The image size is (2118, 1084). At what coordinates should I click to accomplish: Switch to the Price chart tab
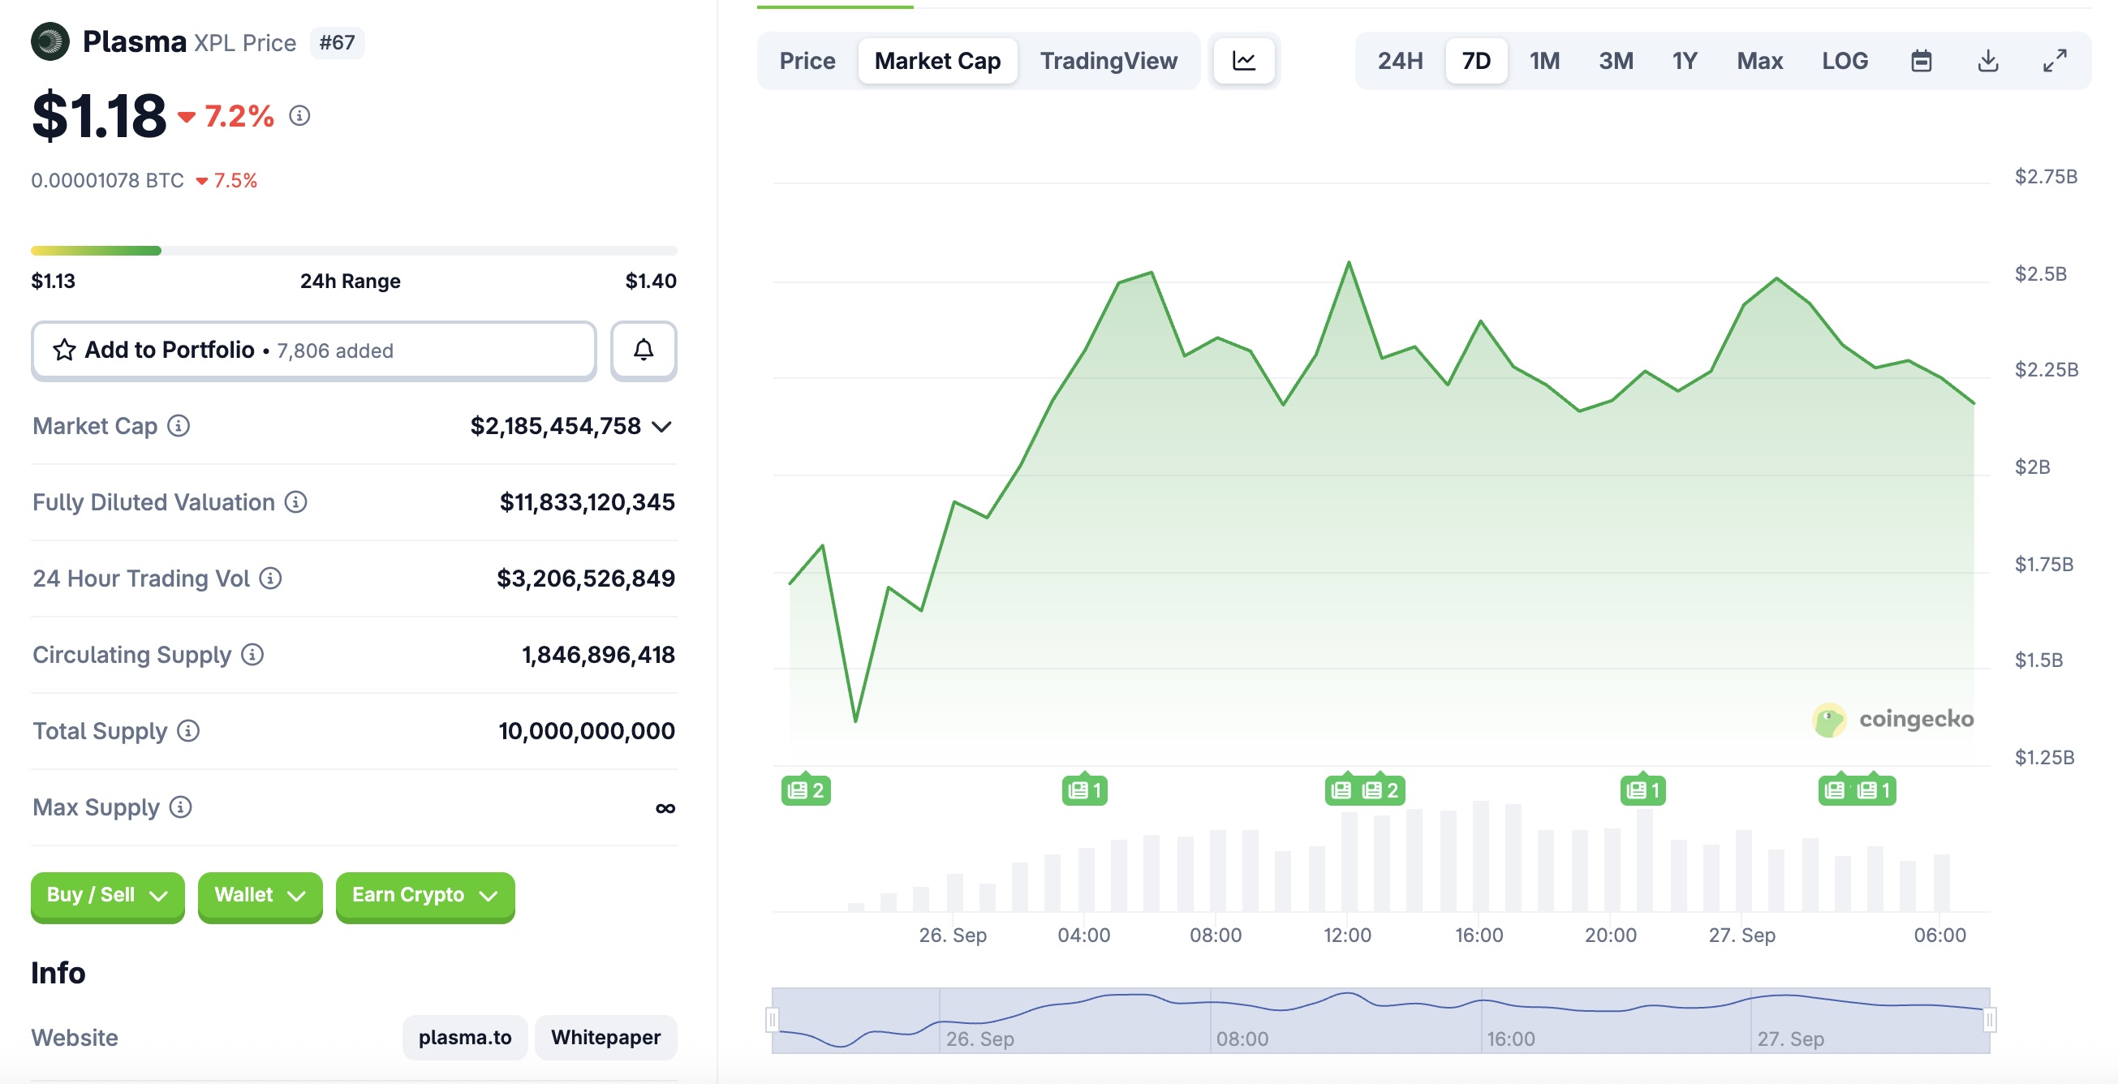[x=807, y=61]
